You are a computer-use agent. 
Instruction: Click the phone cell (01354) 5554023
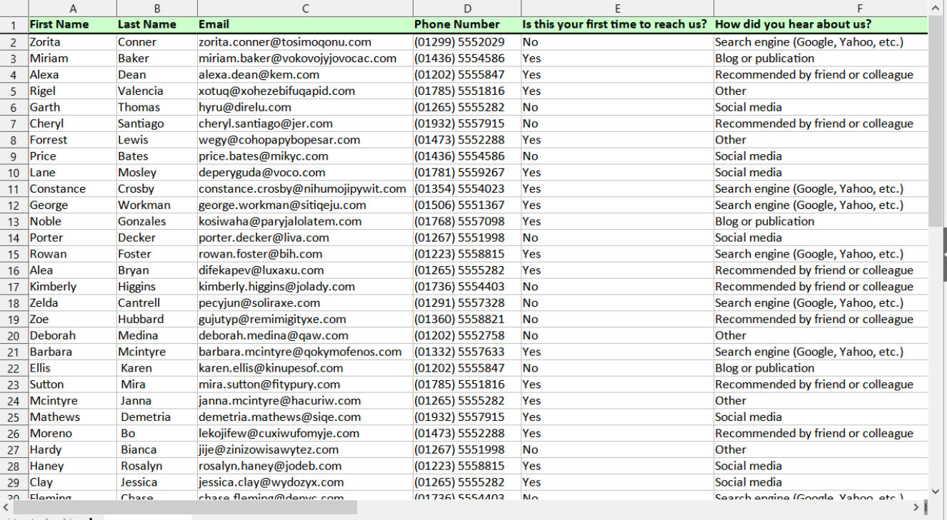click(467, 189)
